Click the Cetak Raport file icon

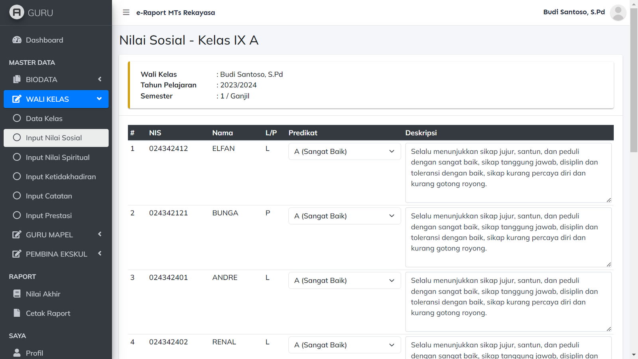(x=17, y=313)
